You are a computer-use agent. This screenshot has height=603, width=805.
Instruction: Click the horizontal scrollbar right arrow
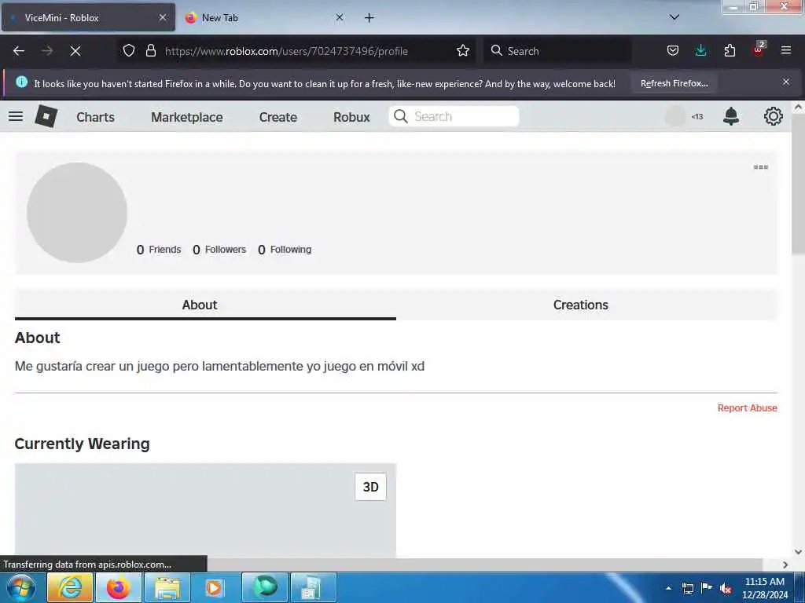785,565
